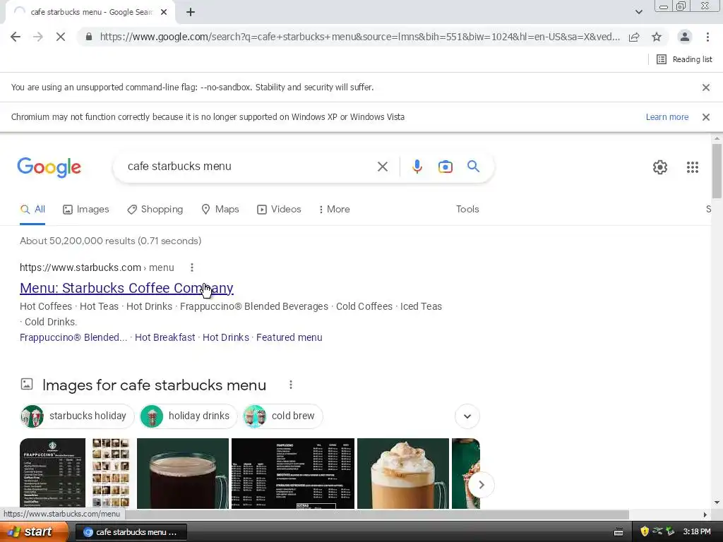Open the share page icon in address bar
The image size is (723, 542).
coord(634,37)
